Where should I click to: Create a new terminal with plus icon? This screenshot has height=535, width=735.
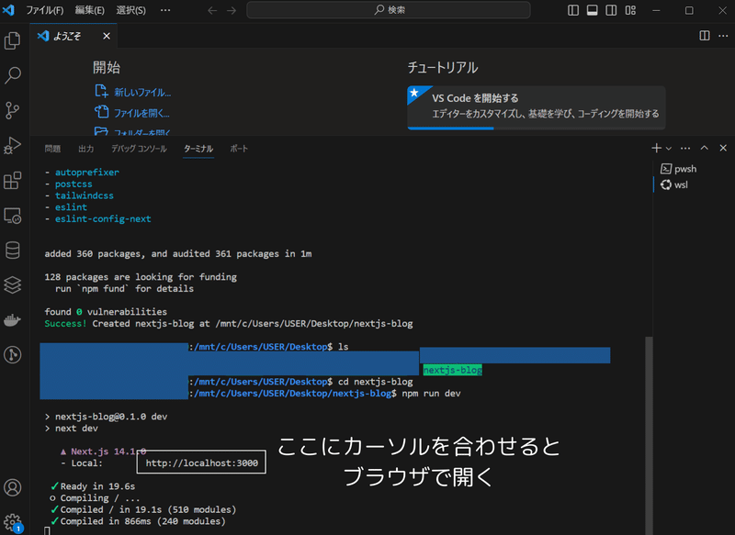(656, 148)
